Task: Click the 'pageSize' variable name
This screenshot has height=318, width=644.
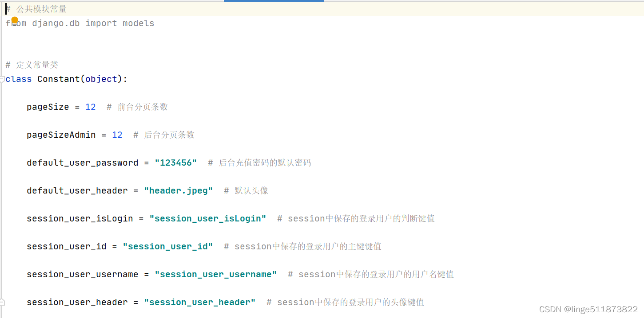Action: pos(48,107)
